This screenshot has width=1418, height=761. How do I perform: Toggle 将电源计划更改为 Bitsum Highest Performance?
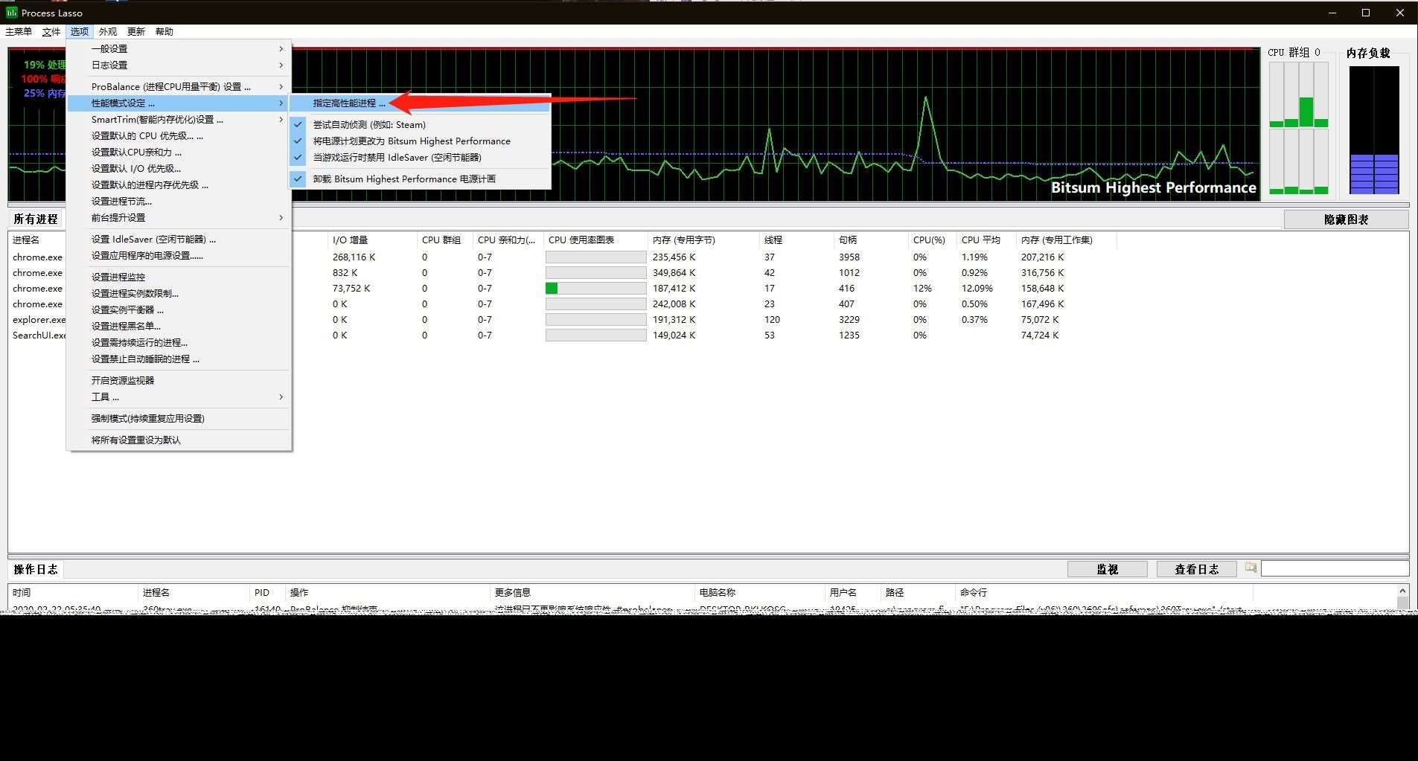click(421, 141)
